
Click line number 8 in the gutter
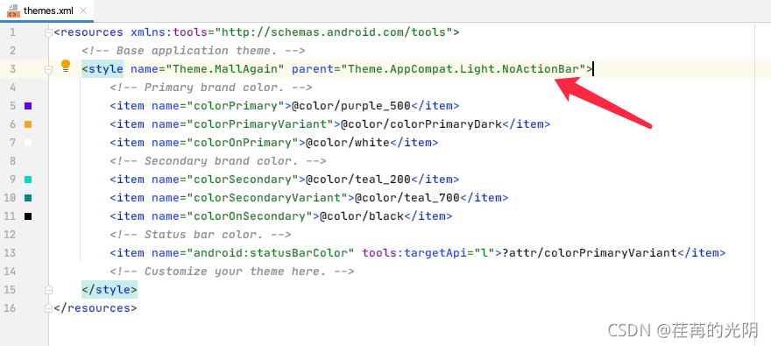12,161
